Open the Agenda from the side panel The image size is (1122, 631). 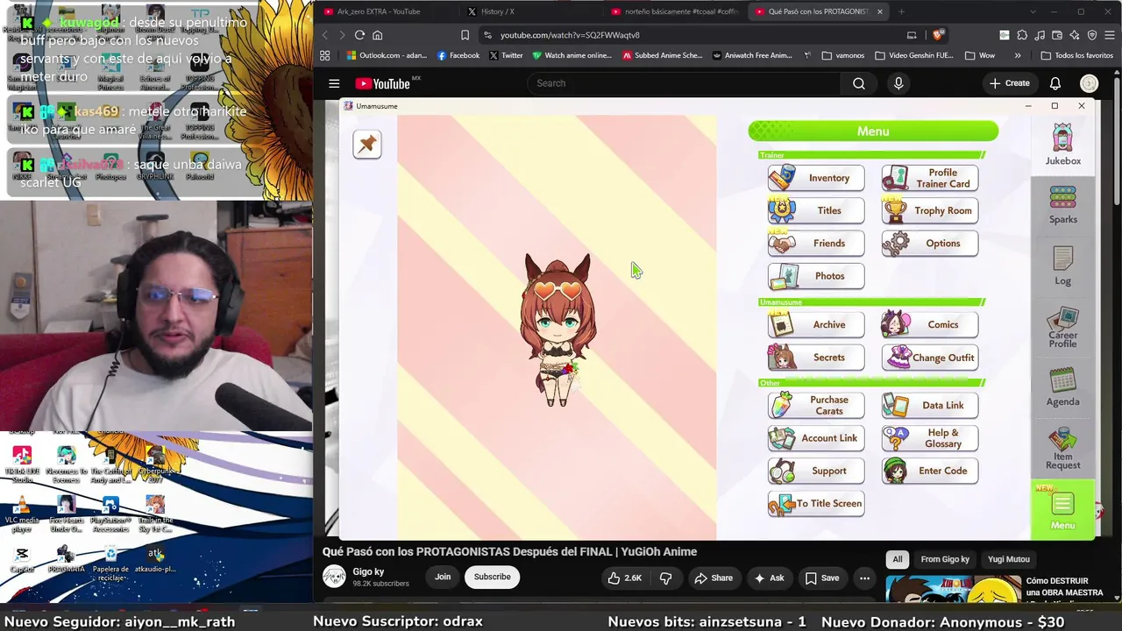[x=1062, y=387]
